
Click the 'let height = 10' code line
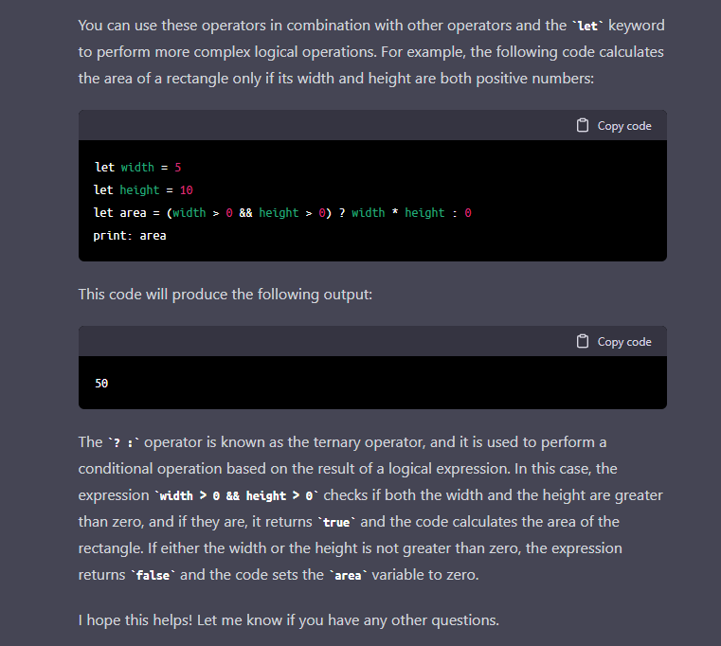pos(143,189)
